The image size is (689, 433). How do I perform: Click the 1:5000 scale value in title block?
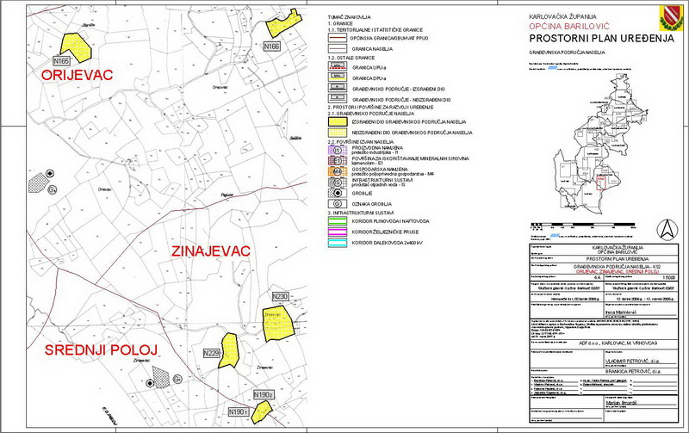pyautogui.click(x=668, y=278)
